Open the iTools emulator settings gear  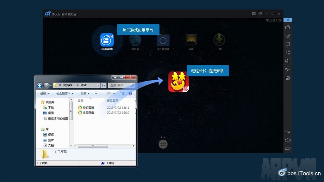(x=260, y=14)
